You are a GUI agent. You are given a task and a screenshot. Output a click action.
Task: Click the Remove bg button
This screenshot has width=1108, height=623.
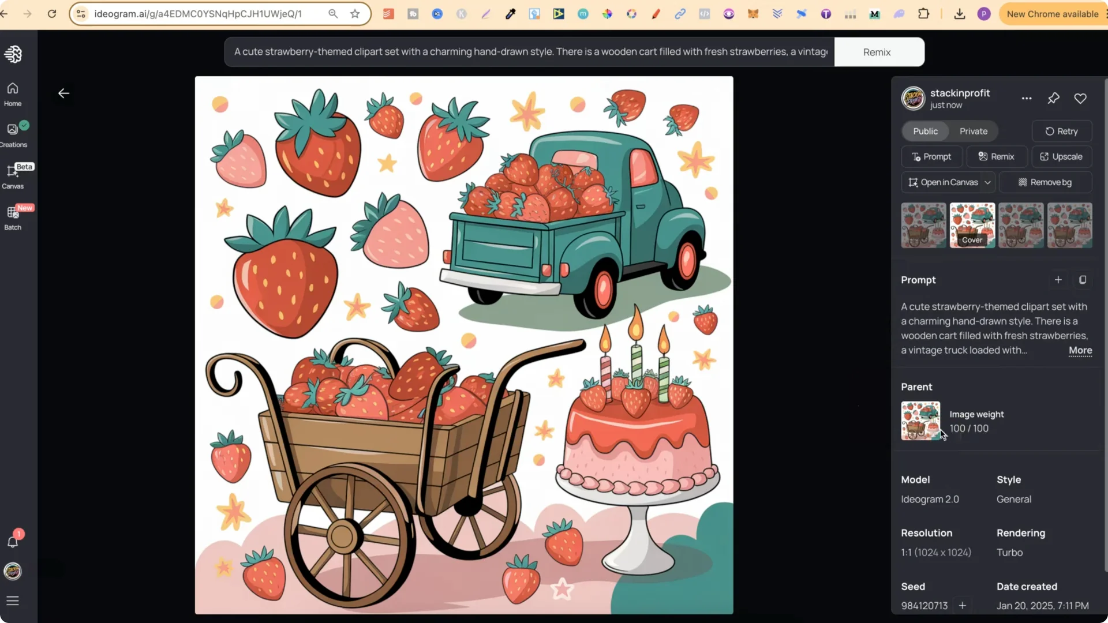point(1045,182)
